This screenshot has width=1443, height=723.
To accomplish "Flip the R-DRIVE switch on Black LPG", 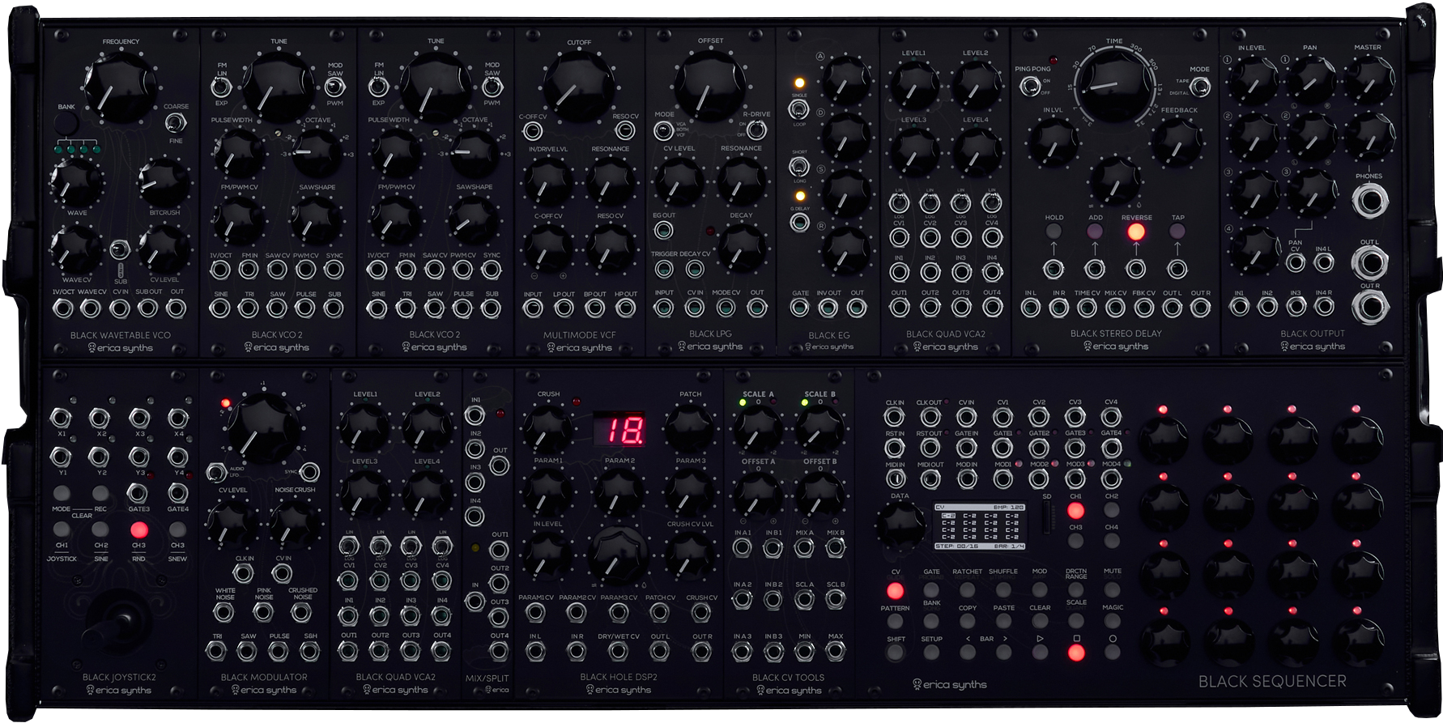I will tap(756, 130).
